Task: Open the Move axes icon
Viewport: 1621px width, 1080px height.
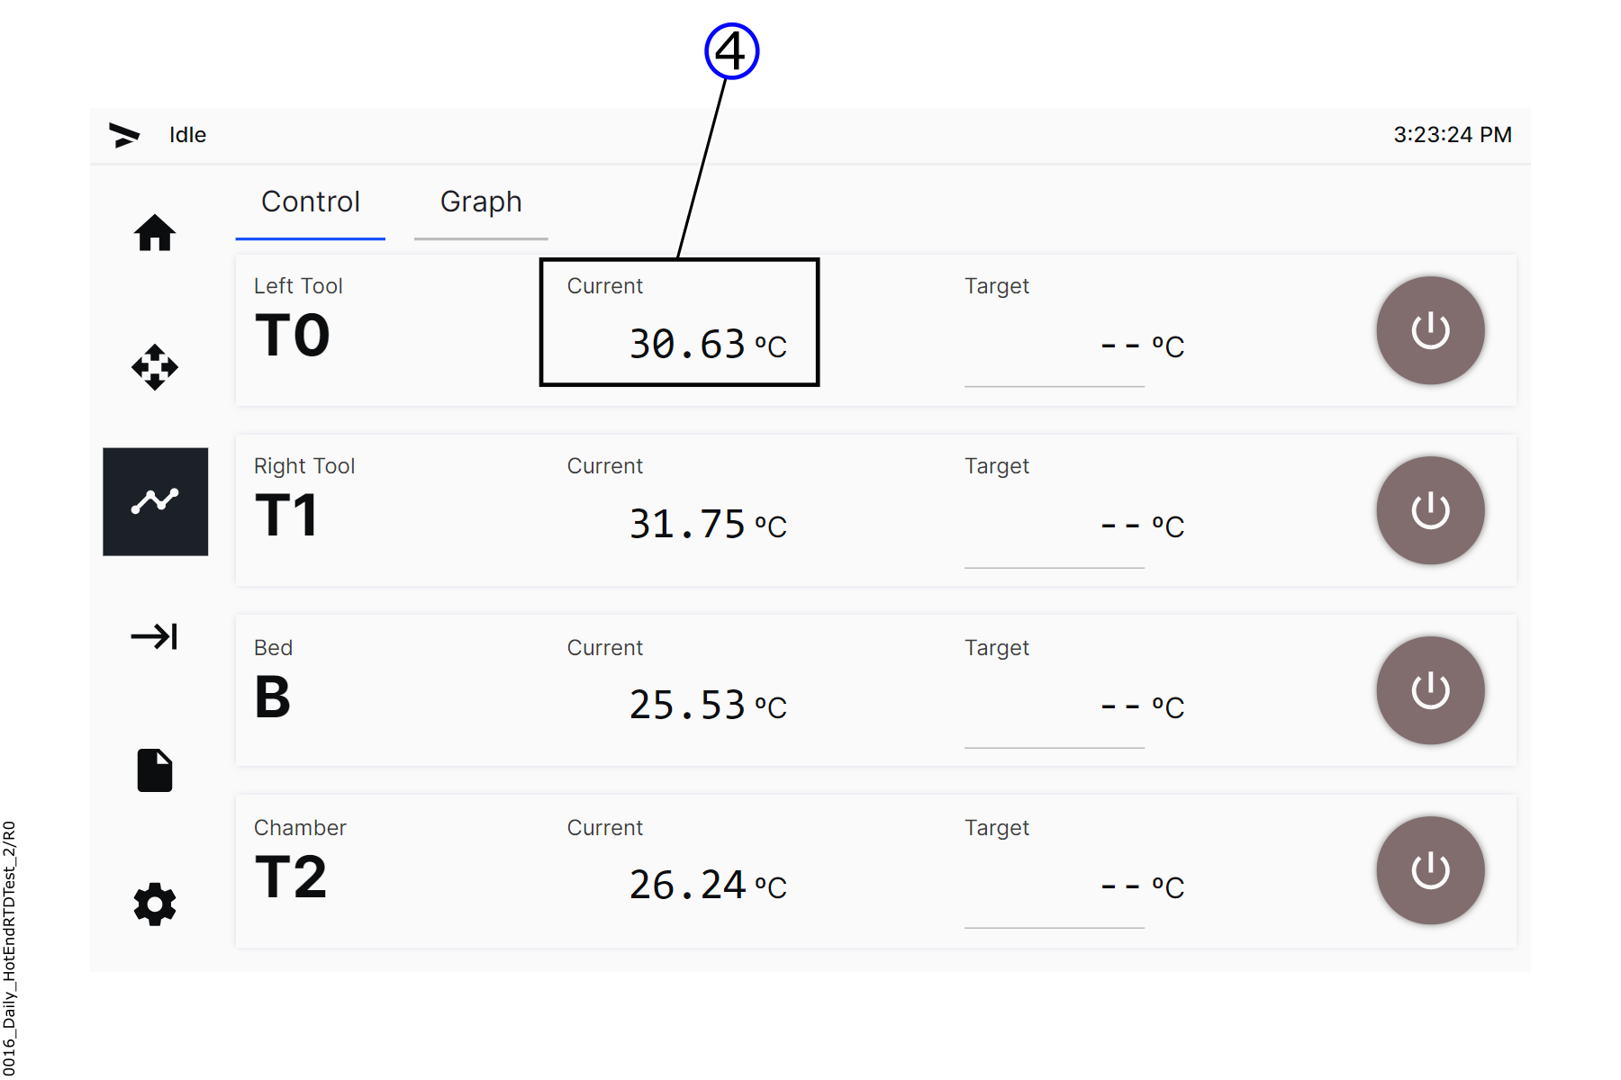Action: point(155,367)
